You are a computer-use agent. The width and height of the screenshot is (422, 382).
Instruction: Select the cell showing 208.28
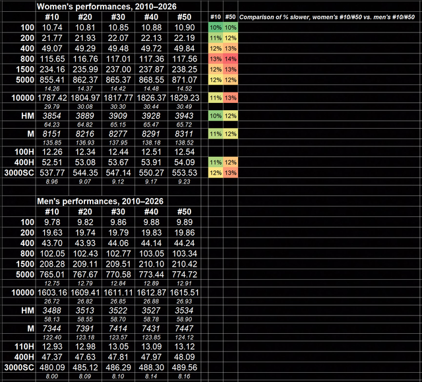coord(52,264)
